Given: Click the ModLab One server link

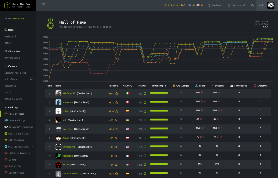Looking at the screenshot, I should 19,18.
